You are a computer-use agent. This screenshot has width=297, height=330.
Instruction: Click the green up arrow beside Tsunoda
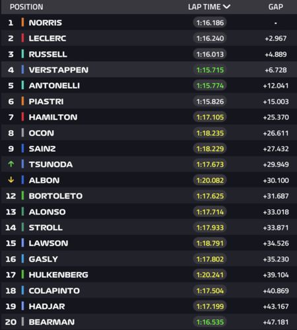point(11,164)
